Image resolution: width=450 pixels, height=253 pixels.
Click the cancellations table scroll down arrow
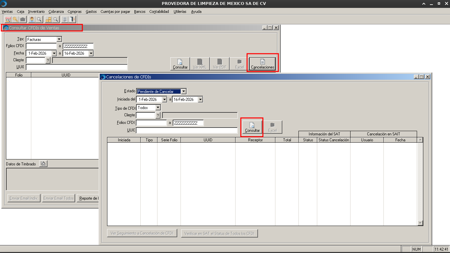tap(420, 223)
